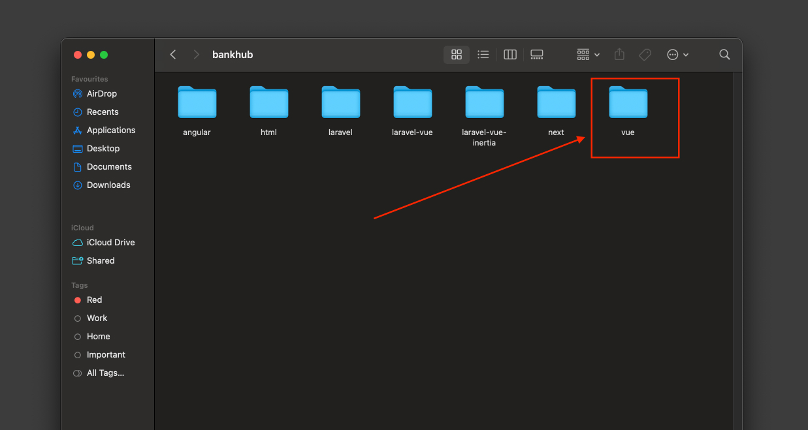This screenshot has width=808, height=430.
Task: Select the laravel-vue-inertia folder icon
Action: tap(485, 102)
